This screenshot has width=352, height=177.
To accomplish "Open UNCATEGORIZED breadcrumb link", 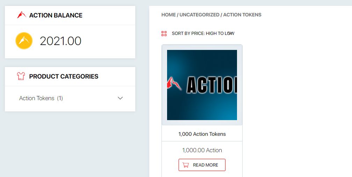I will pyautogui.click(x=199, y=15).
